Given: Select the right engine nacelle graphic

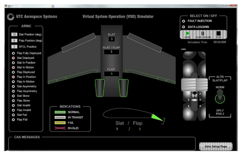Looking at the screenshot, I should coord(123,88).
